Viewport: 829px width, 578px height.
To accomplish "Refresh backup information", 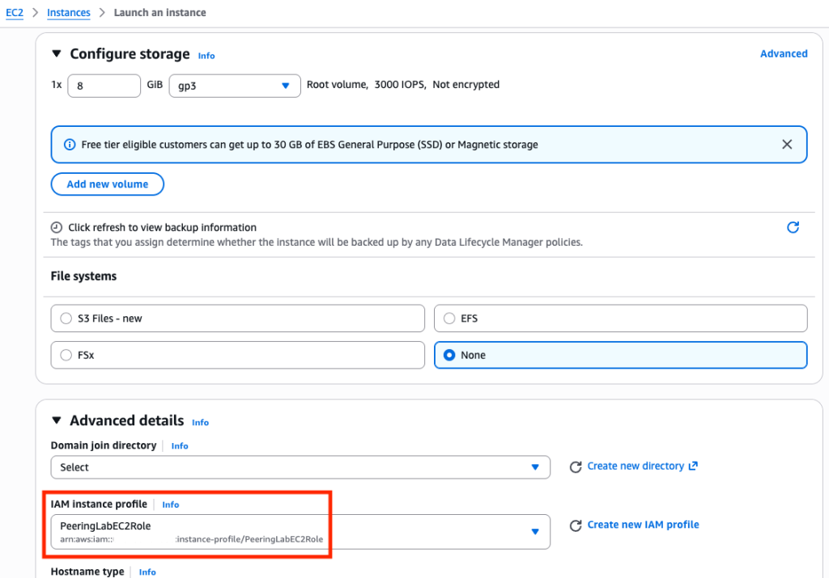I will coord(793,227).
